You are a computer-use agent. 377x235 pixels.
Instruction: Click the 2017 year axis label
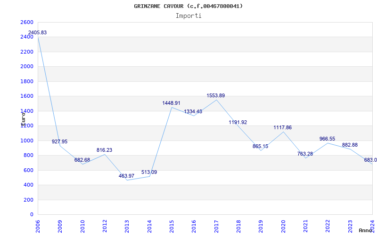point(216,225)
